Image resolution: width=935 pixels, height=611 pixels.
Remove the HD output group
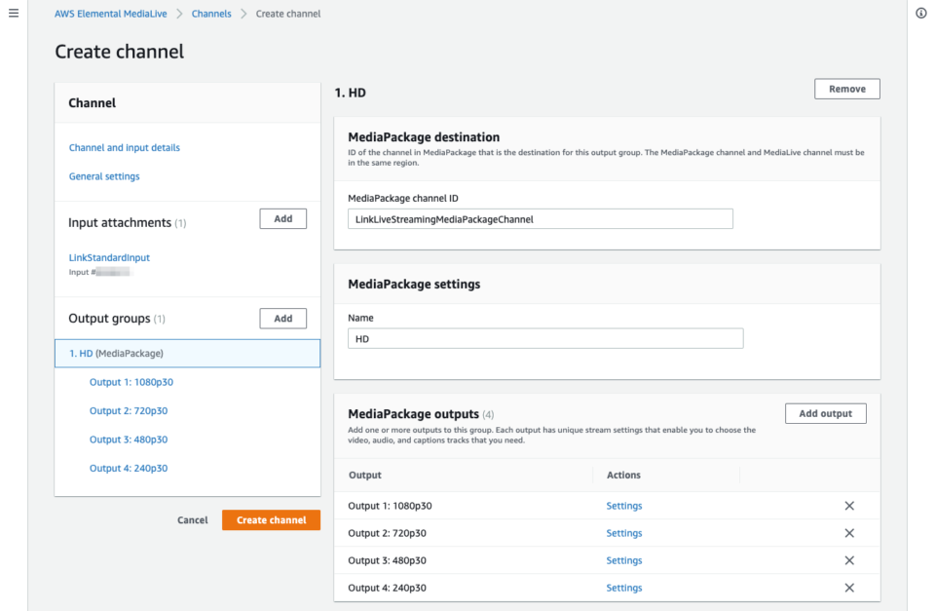click(846, 88)
